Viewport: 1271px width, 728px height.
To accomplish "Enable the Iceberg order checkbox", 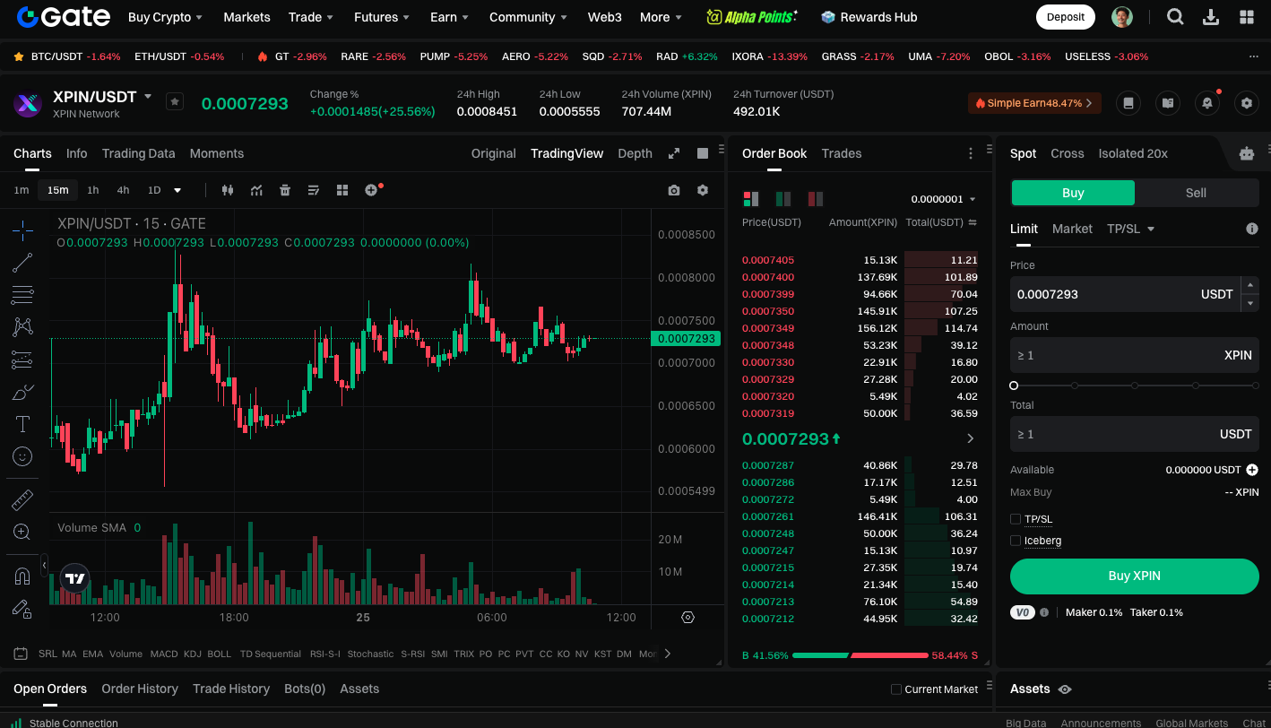I will point(1016,541).
